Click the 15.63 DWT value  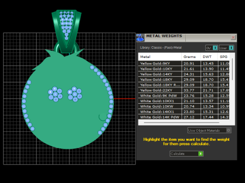tap(208, 74)
